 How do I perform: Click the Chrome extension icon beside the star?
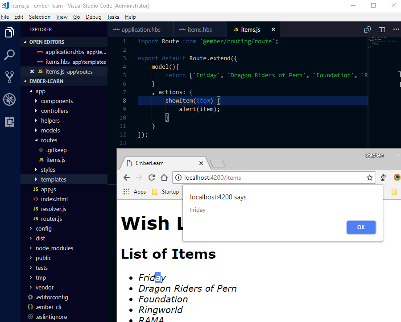(383, 178)
